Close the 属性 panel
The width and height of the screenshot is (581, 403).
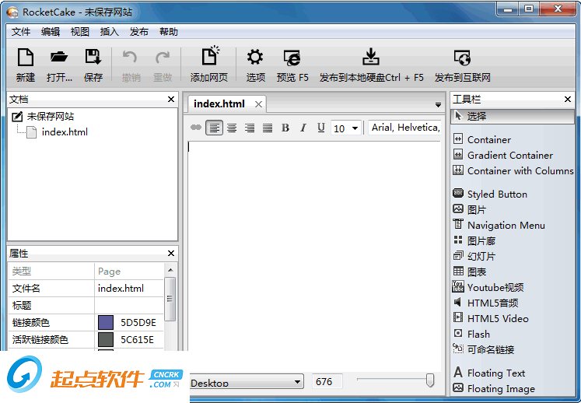tap(171, 253)
